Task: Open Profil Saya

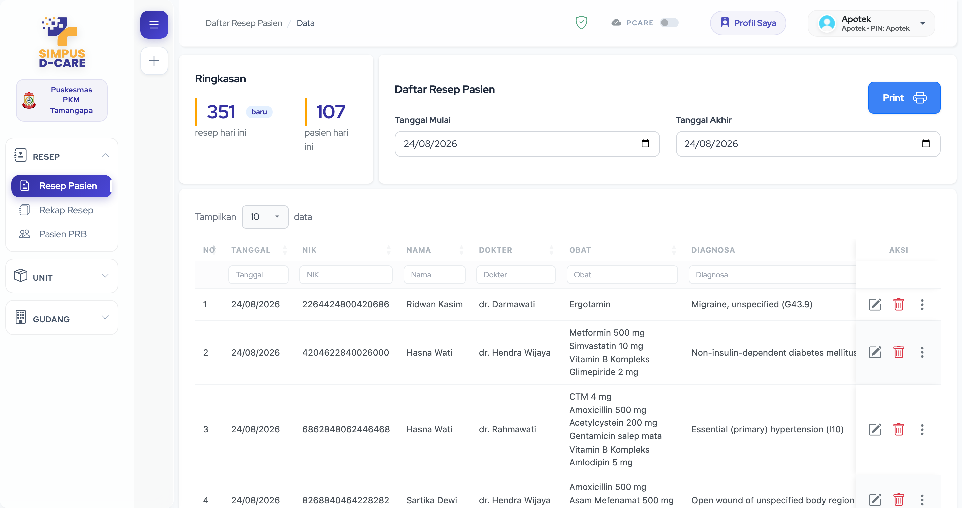Action: click(x=748, y=23)
